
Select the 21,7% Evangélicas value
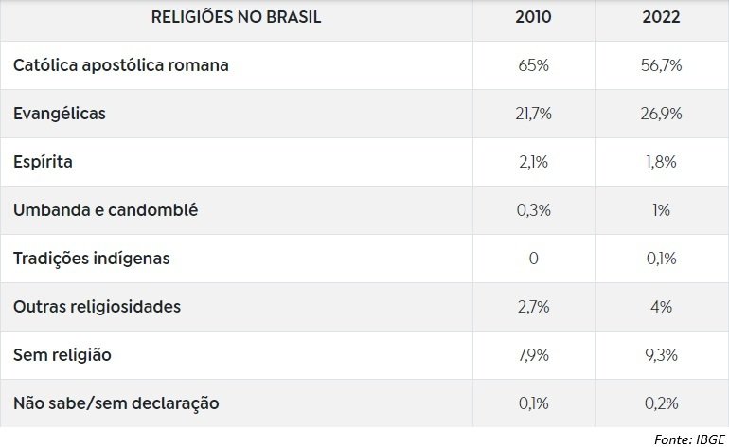(533, 114)
